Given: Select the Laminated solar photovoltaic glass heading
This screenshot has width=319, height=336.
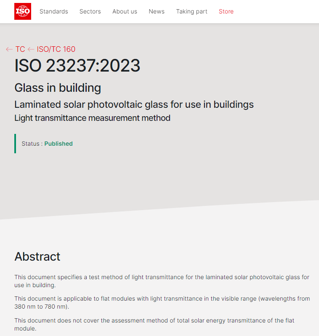Looking at the screenshot, I should [x=134, y=104].
